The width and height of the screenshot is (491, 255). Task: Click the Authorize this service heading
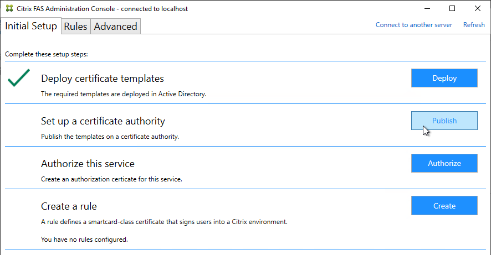[88, 163]
